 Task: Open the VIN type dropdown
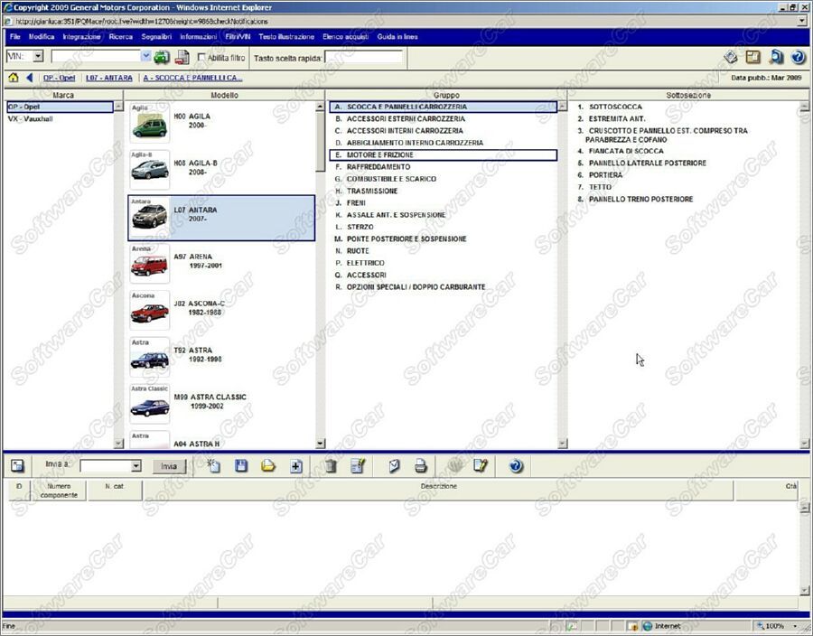[38, 57]
